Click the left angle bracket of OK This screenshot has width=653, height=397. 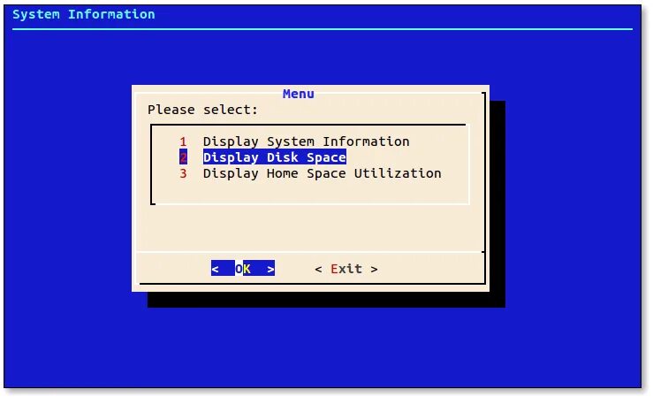[x=215, y=269]
